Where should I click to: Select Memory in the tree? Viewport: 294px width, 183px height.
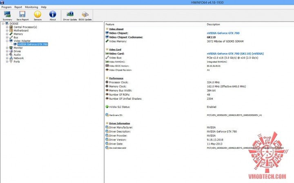18,34
